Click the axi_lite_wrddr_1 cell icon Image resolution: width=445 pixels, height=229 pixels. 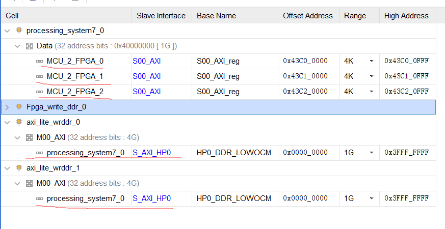19,168
